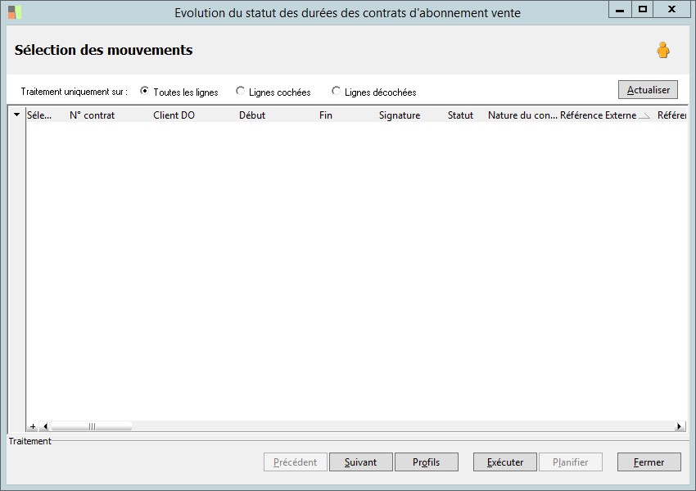Image resolution: width=696 pixels, height=491 pixels.
Task: Click the horizontal scrollbar left arrow
Action: tap(45, 426)
